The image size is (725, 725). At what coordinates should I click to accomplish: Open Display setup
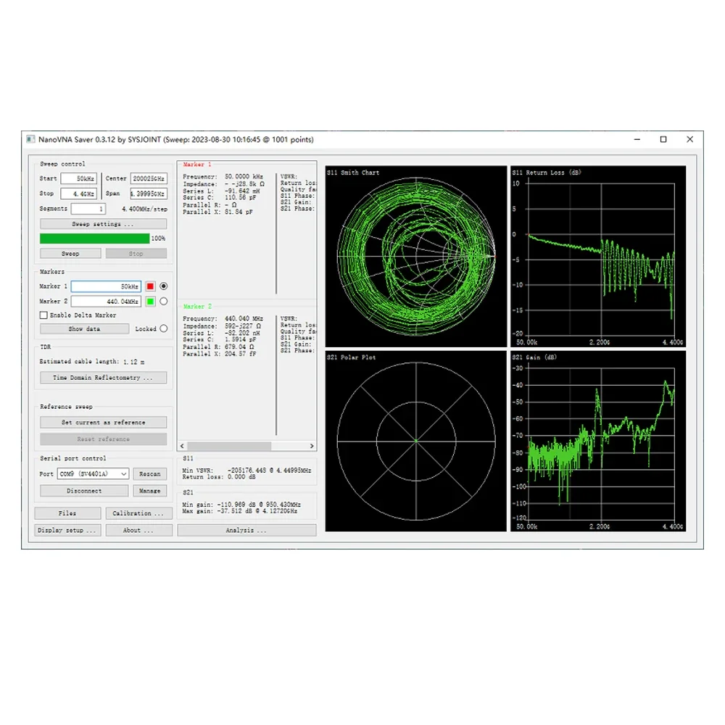[67, 530]
